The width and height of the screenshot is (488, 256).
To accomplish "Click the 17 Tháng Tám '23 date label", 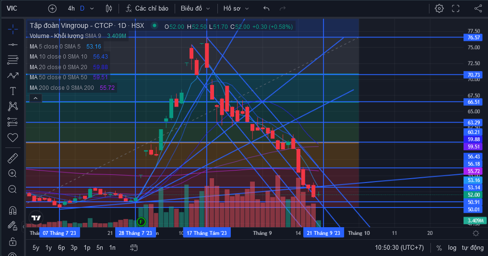I will click(207, 233).
